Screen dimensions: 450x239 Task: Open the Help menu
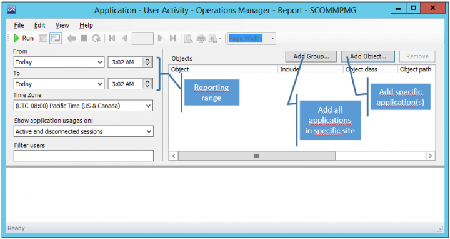click(x=86, y=25)
